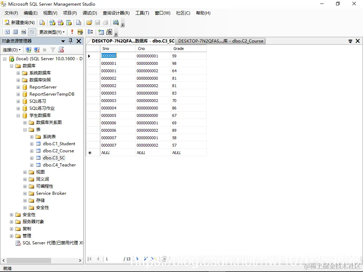Open the Connect (连接) dropdown
This screenshot has height=272, width=363.
click(12, 50)
